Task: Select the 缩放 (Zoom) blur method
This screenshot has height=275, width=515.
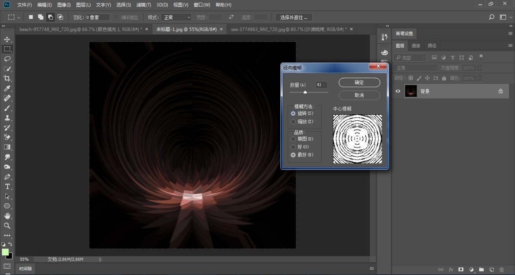Action: click(293, 122)
